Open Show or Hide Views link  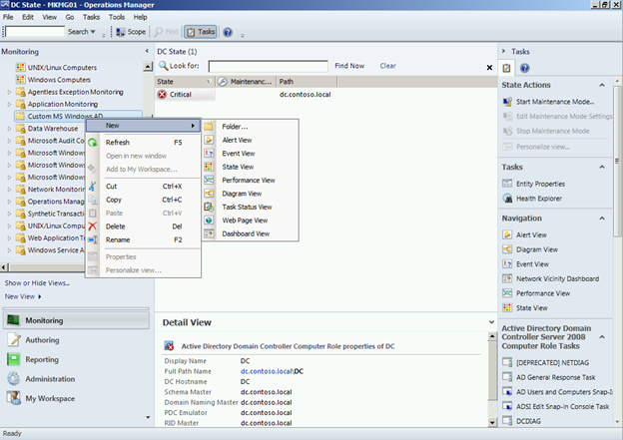[37, 283]
